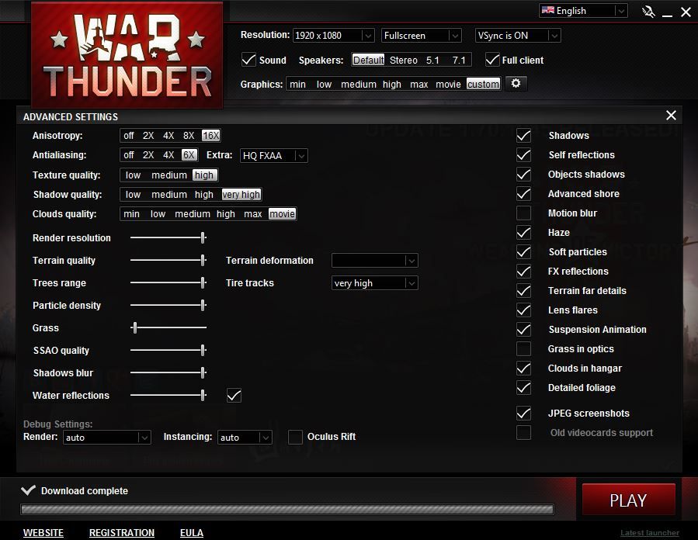Set Graphics preset to min

tap(297, 84)
